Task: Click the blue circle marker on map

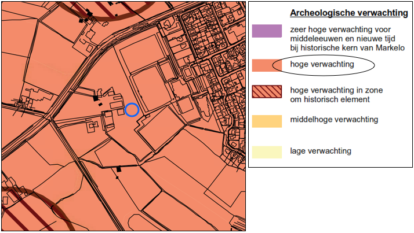Action: pos(132,110)
